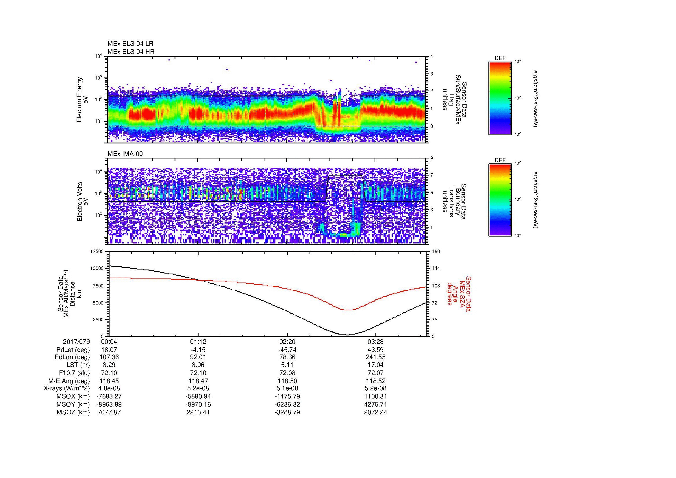This screenshot has height=478, width=676.
Task: Click the 02:20 time tick label
Action: [287, 342]
